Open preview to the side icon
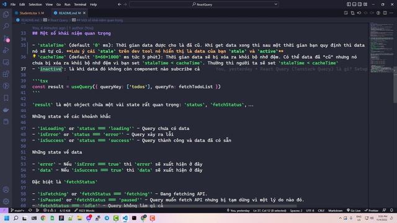Screen dimensions: 397x223 click(x=346, y=13)
